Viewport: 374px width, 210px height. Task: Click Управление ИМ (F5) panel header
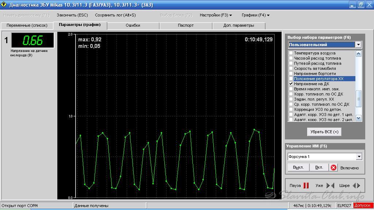click(306, 146)
